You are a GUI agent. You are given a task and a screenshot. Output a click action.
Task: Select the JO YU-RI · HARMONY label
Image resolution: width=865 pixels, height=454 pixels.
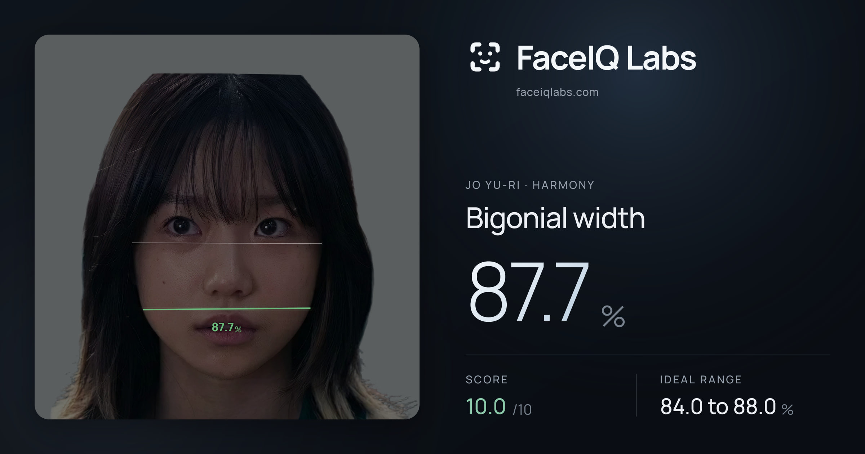[530, 185]
